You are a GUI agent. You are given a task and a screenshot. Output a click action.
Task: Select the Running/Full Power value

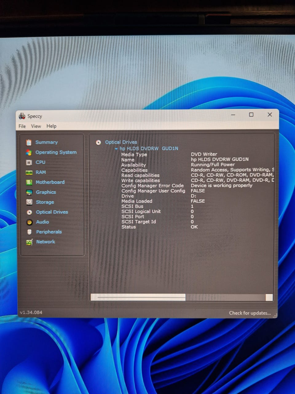[x=213, y=165]
